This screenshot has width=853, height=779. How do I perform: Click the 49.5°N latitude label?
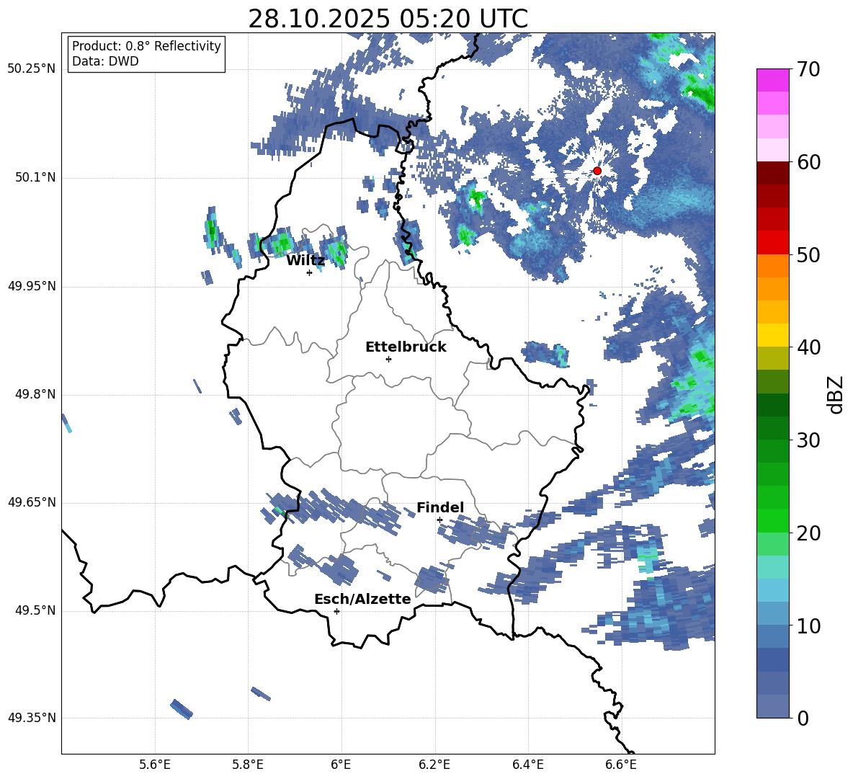click(36, 610)
